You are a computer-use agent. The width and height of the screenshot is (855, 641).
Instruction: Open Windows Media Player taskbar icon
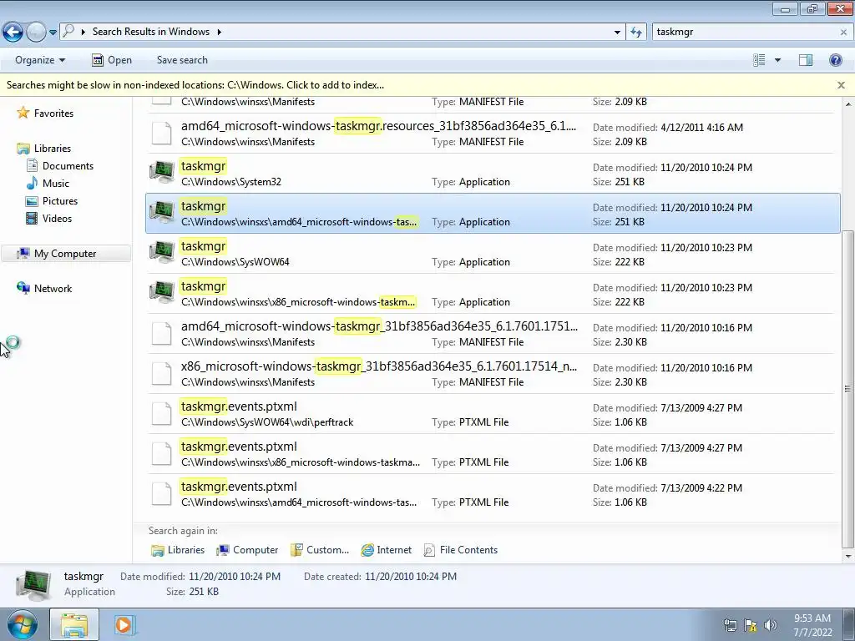[124, 624]
